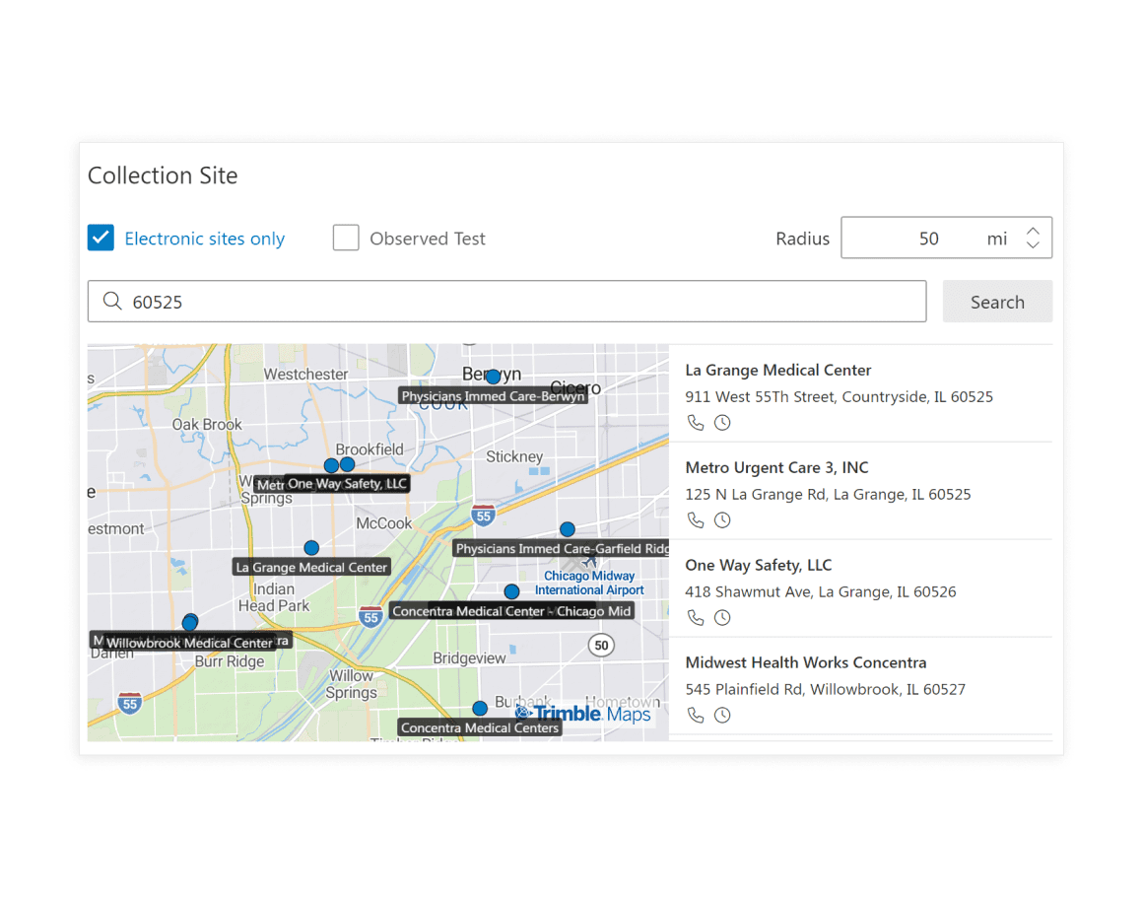Click map pin above La Grange Medical Center label

point(311,548)
